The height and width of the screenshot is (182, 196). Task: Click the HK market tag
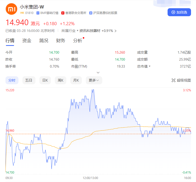22,13
